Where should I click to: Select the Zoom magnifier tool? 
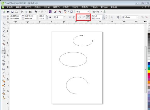(x=4, y=36)
